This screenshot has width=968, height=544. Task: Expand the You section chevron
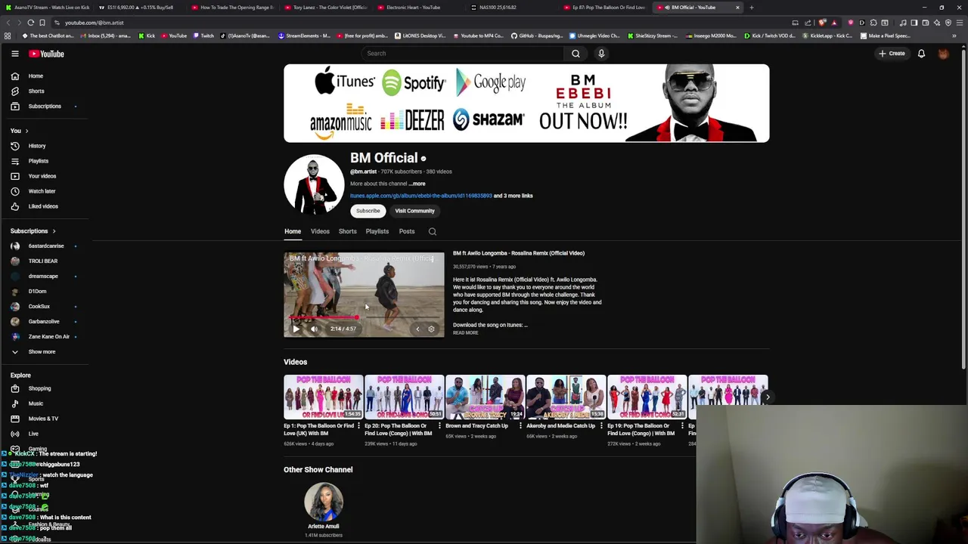pos(26,131)
